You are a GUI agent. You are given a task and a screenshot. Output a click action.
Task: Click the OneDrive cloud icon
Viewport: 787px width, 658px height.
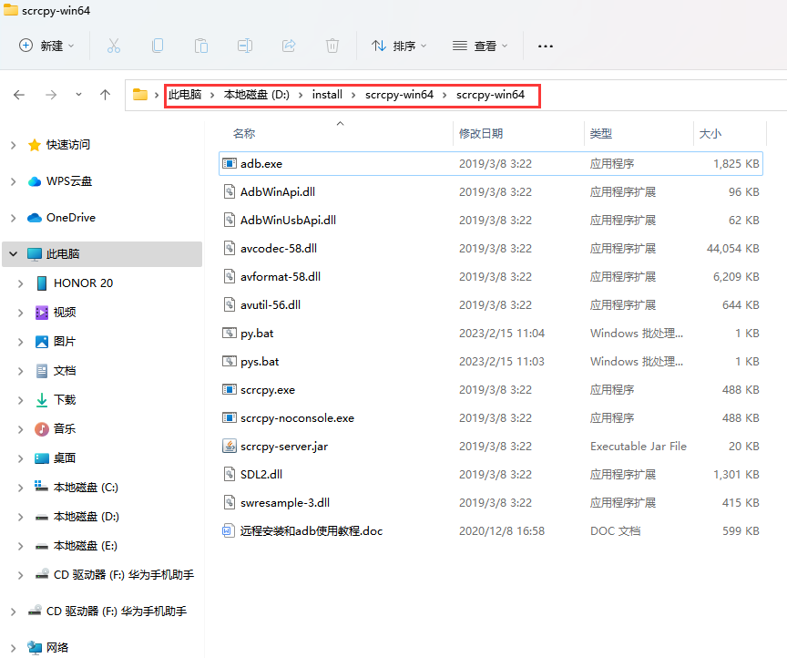click(x=35, y=218)
